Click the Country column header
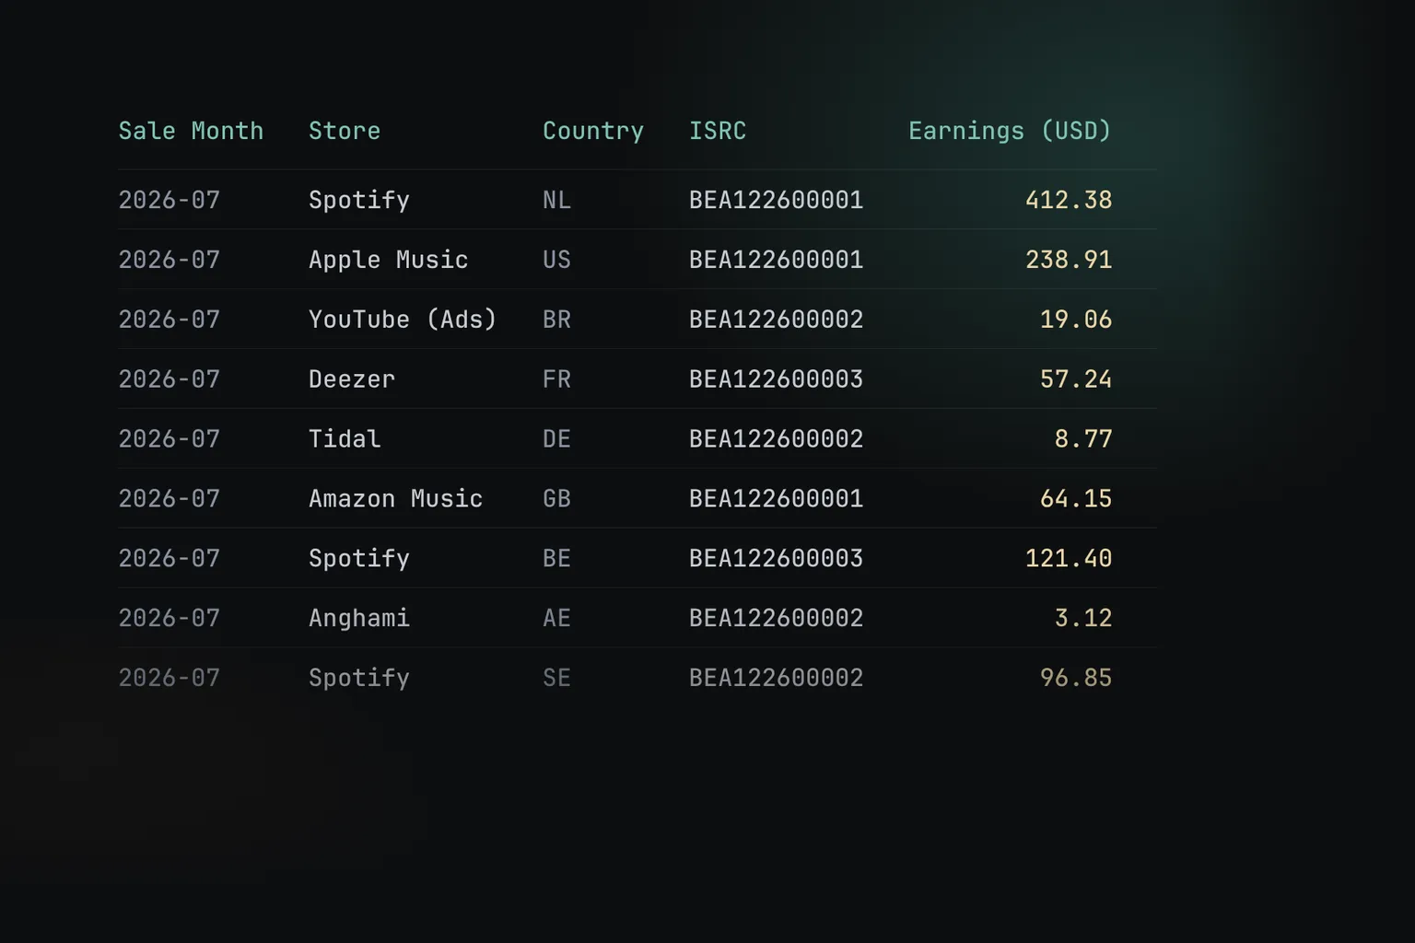The image size is (1415, 943). [593, 131]
